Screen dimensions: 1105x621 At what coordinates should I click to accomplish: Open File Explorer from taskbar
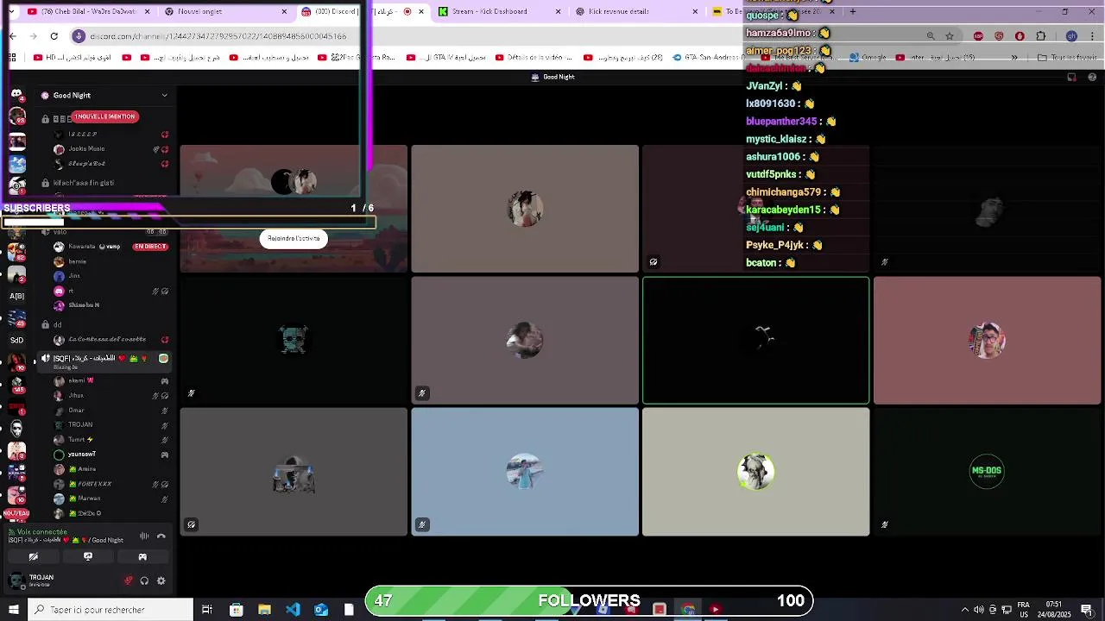coord(264,610)
